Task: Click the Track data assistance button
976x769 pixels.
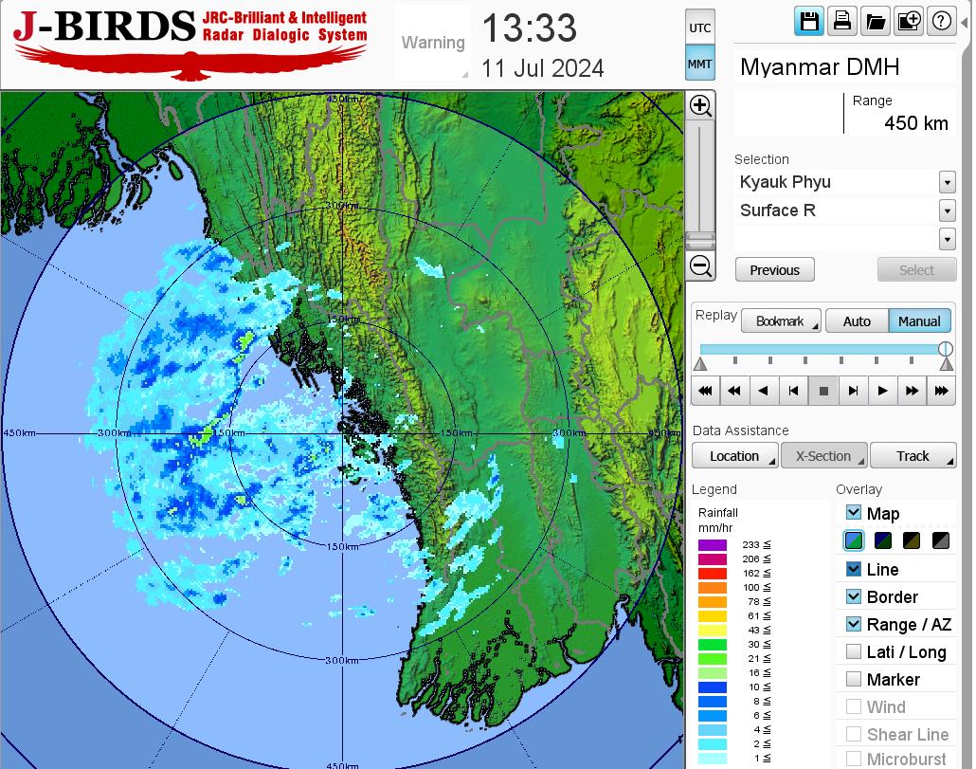Action: pyautogui.click(x=913, y=456)
